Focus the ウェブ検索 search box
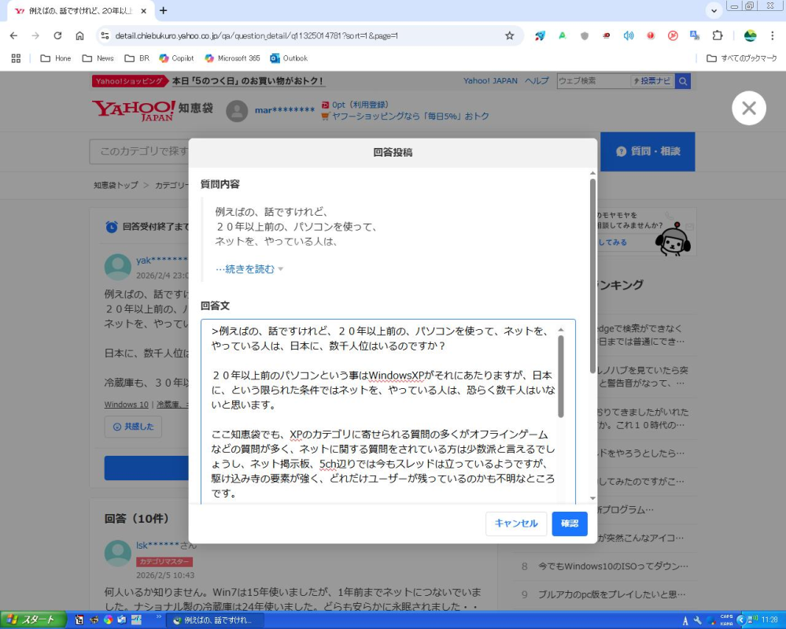The image size is (786, 629). (593, 81)
